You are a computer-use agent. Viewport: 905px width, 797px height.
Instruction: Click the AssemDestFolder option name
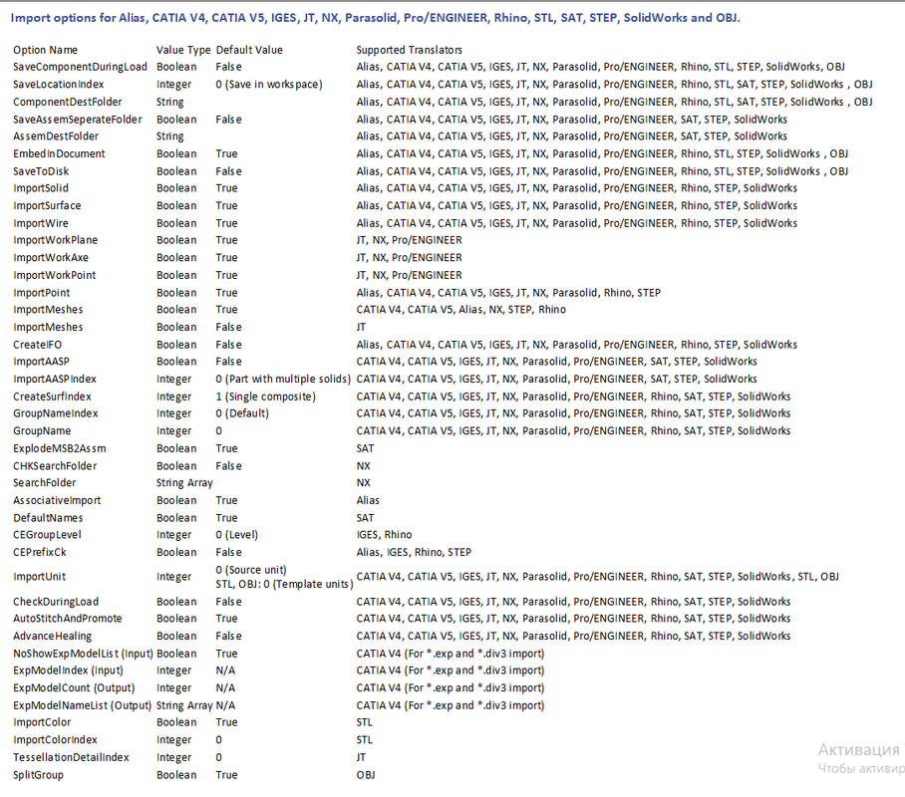point(56,136)
